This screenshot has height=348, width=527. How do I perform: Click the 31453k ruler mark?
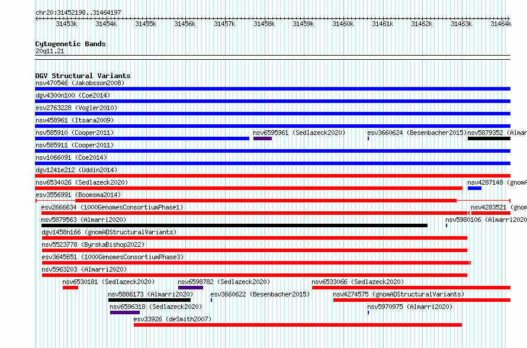(x=66, y=24)
